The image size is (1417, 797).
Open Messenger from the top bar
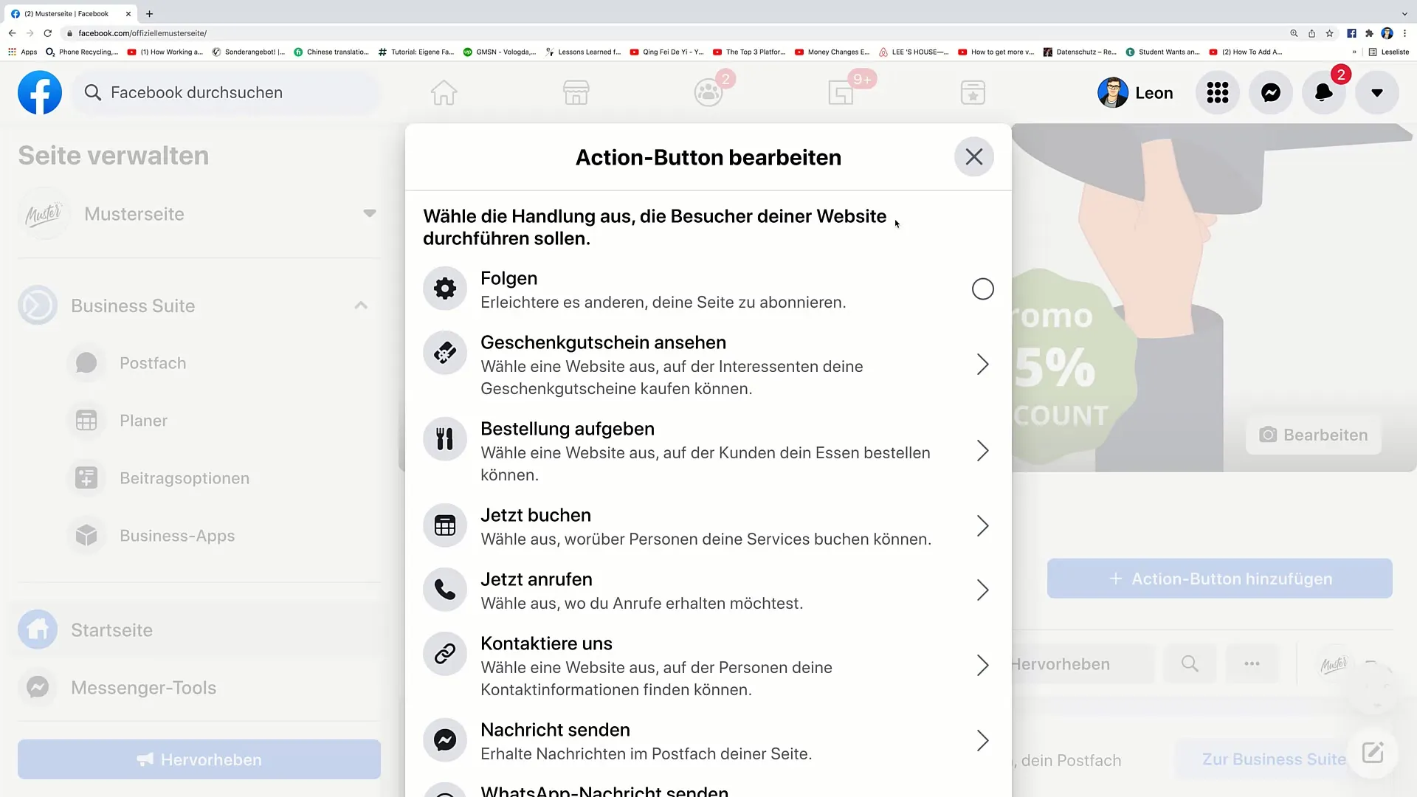[x=1270, y=92]
